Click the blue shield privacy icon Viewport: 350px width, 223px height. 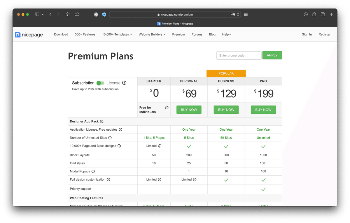tap(104, 14)
